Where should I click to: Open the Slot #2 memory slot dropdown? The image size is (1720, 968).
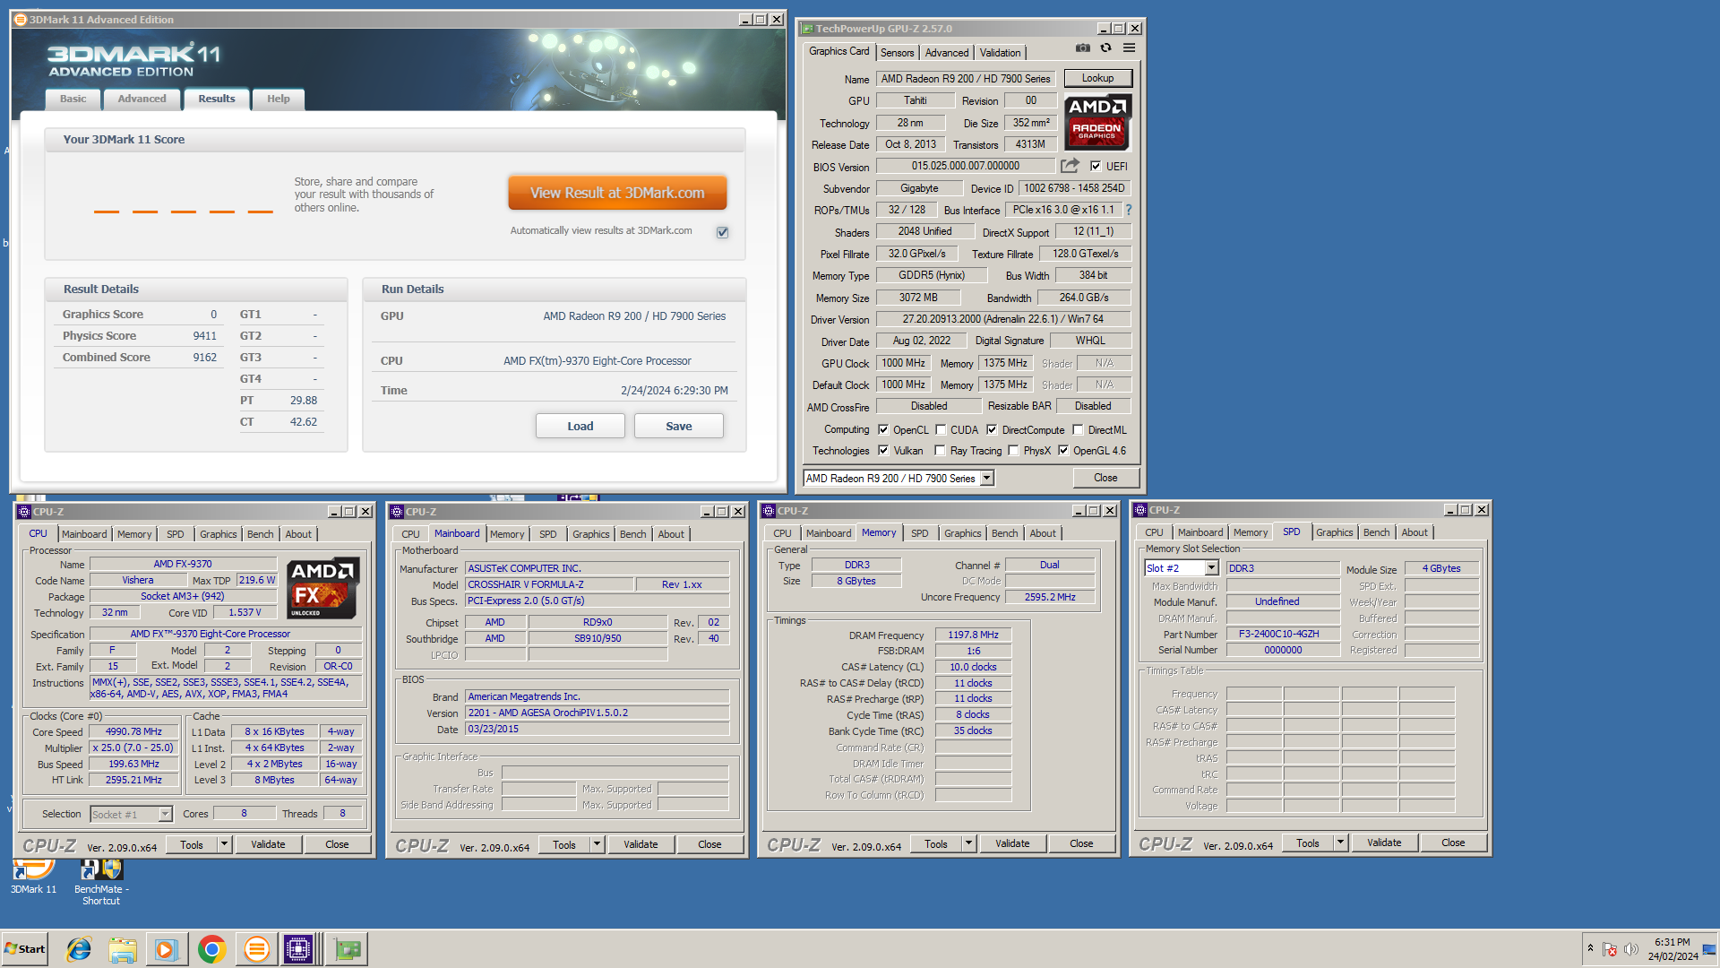(x=1211, y=568)
